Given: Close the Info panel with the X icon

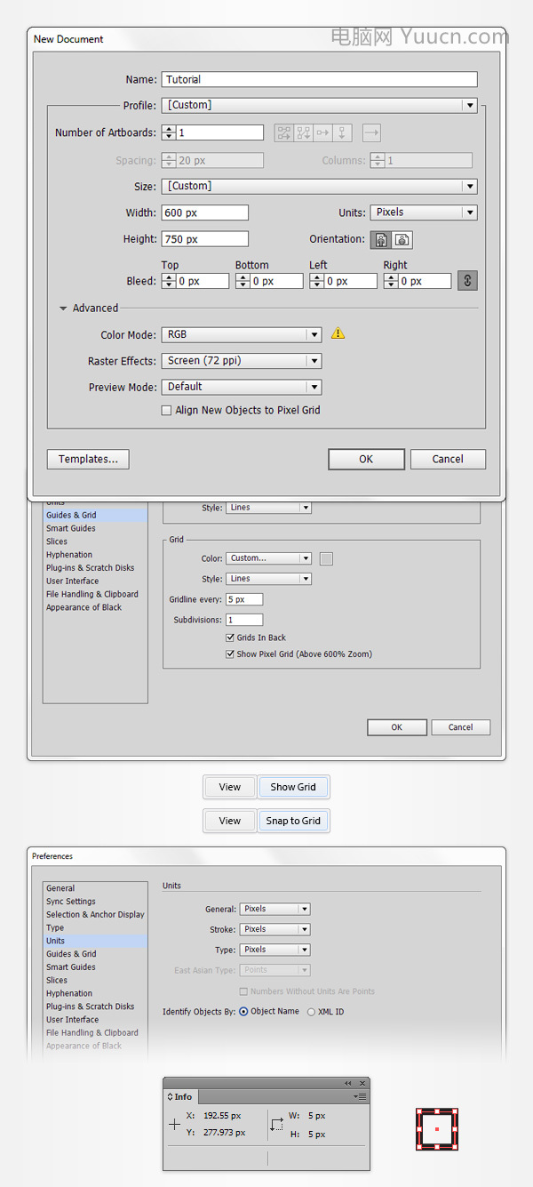Looking at the screenshot, I should [362, 1083].
